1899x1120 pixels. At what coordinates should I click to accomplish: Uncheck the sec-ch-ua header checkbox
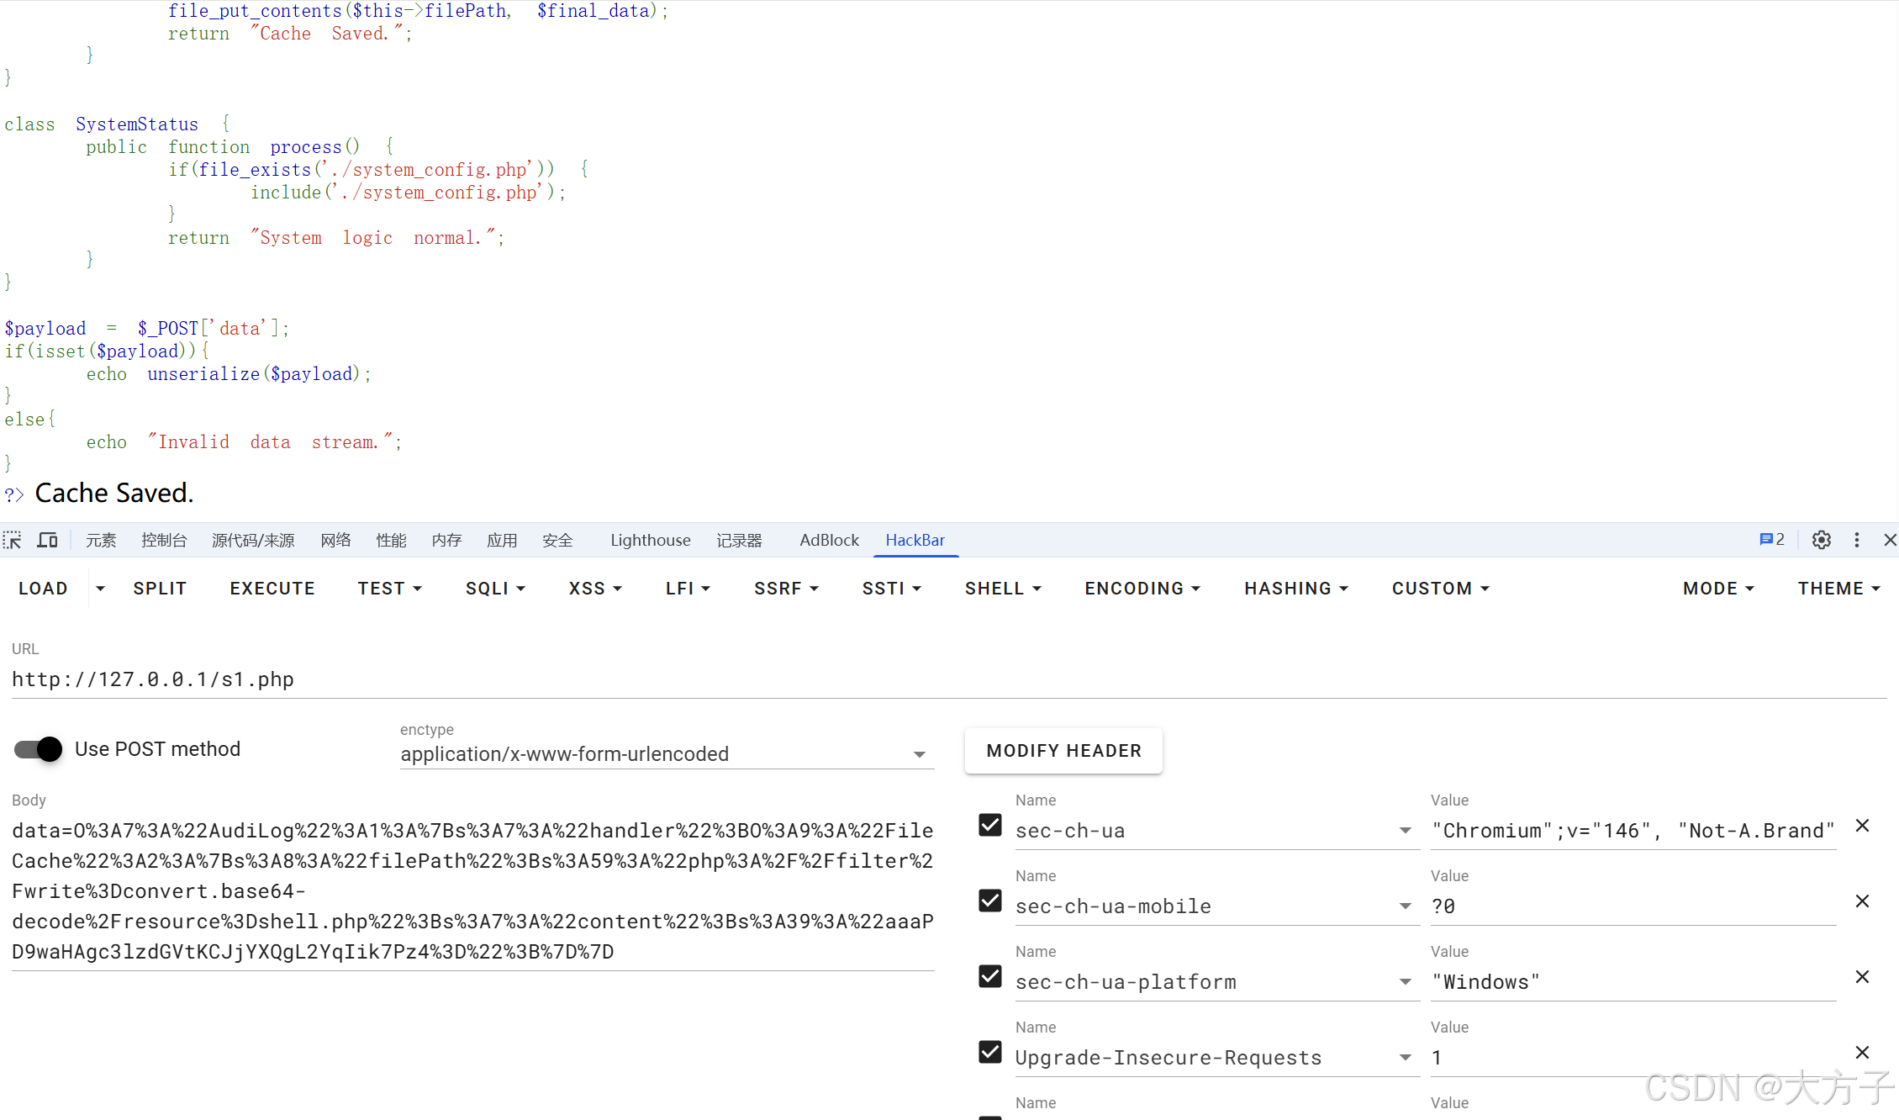[990, 826]
